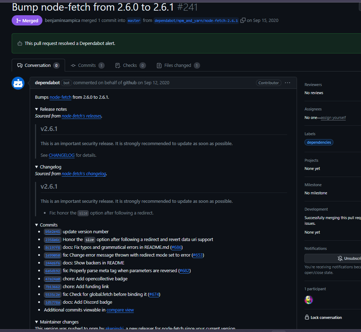Open issue #682 link
361x332 pixels.
click(x=185, y=271)
